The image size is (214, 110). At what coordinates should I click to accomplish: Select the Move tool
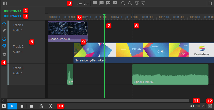coord(4,24)
